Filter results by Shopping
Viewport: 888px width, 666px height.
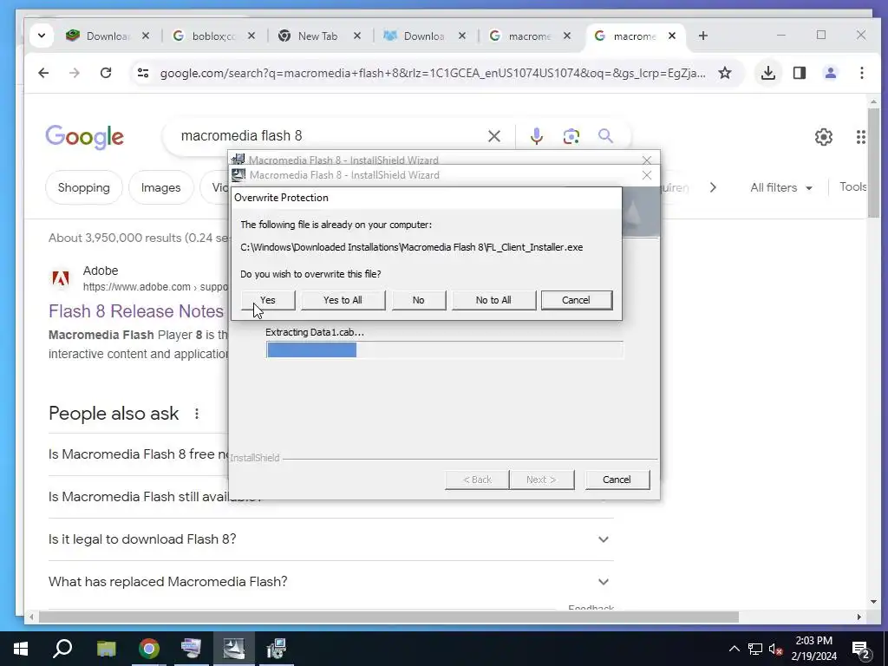[x=84, y=187]
